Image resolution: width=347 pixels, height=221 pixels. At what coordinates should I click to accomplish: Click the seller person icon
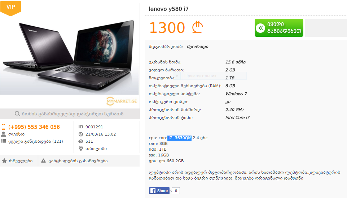click(x=3, y=134)
